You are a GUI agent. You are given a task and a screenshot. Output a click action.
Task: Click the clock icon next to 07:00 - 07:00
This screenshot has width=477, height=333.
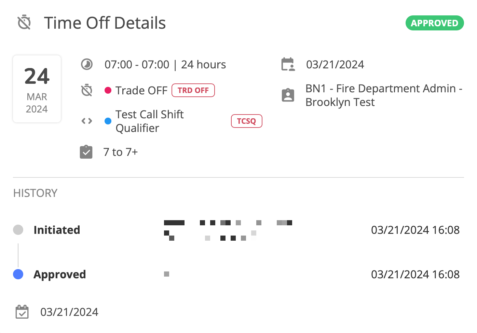click(x=87, y=64)
